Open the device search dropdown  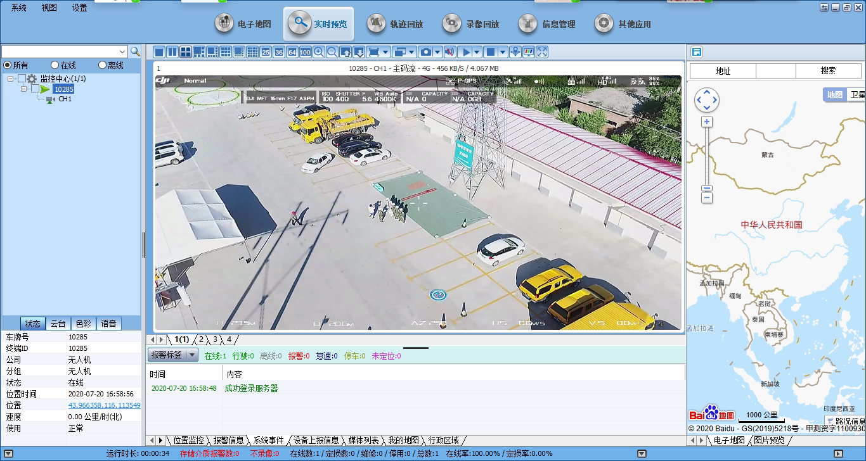point(122,51)
